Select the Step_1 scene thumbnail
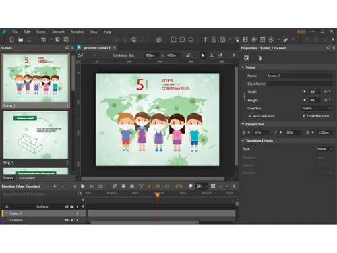Viewport: 337px width, 253px height. pyautogui.click(x=36, y=135)
